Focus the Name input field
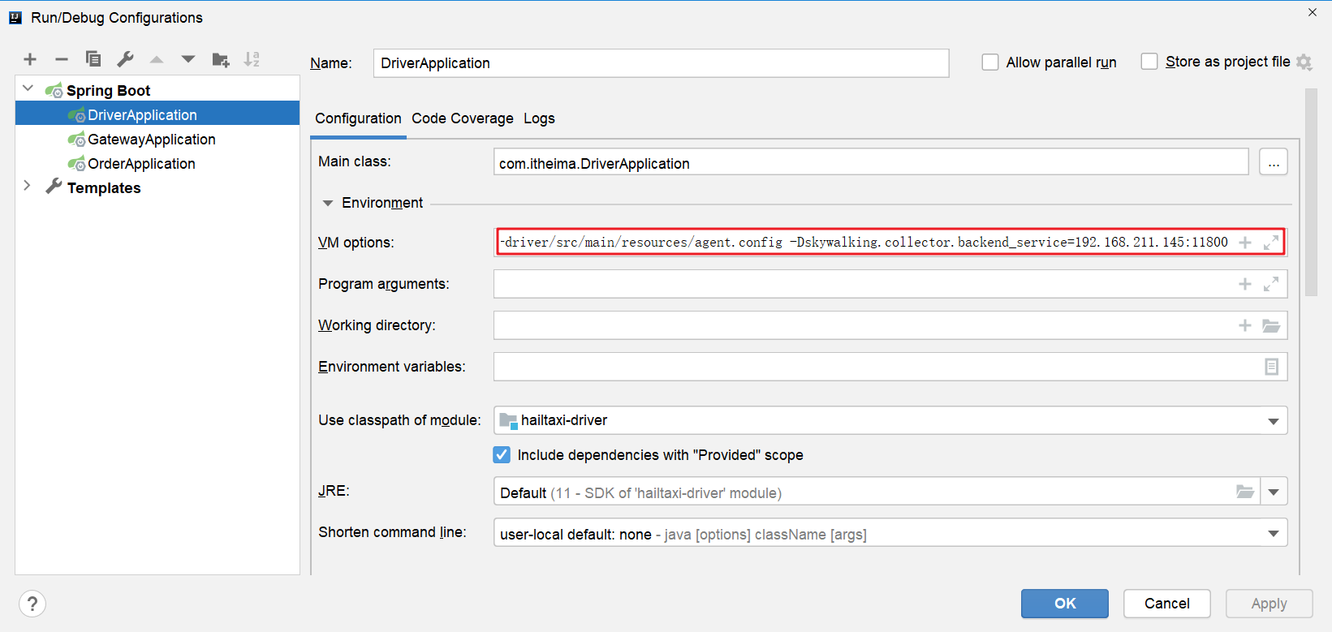Screen dimensions: 1332x632 661,63
